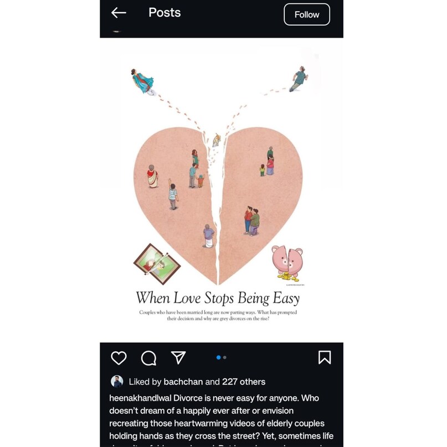The width and height of the screenshot is (447, 447).
Task: Open heenakhandlwal username in caption
Action: (x=140, y=398)
